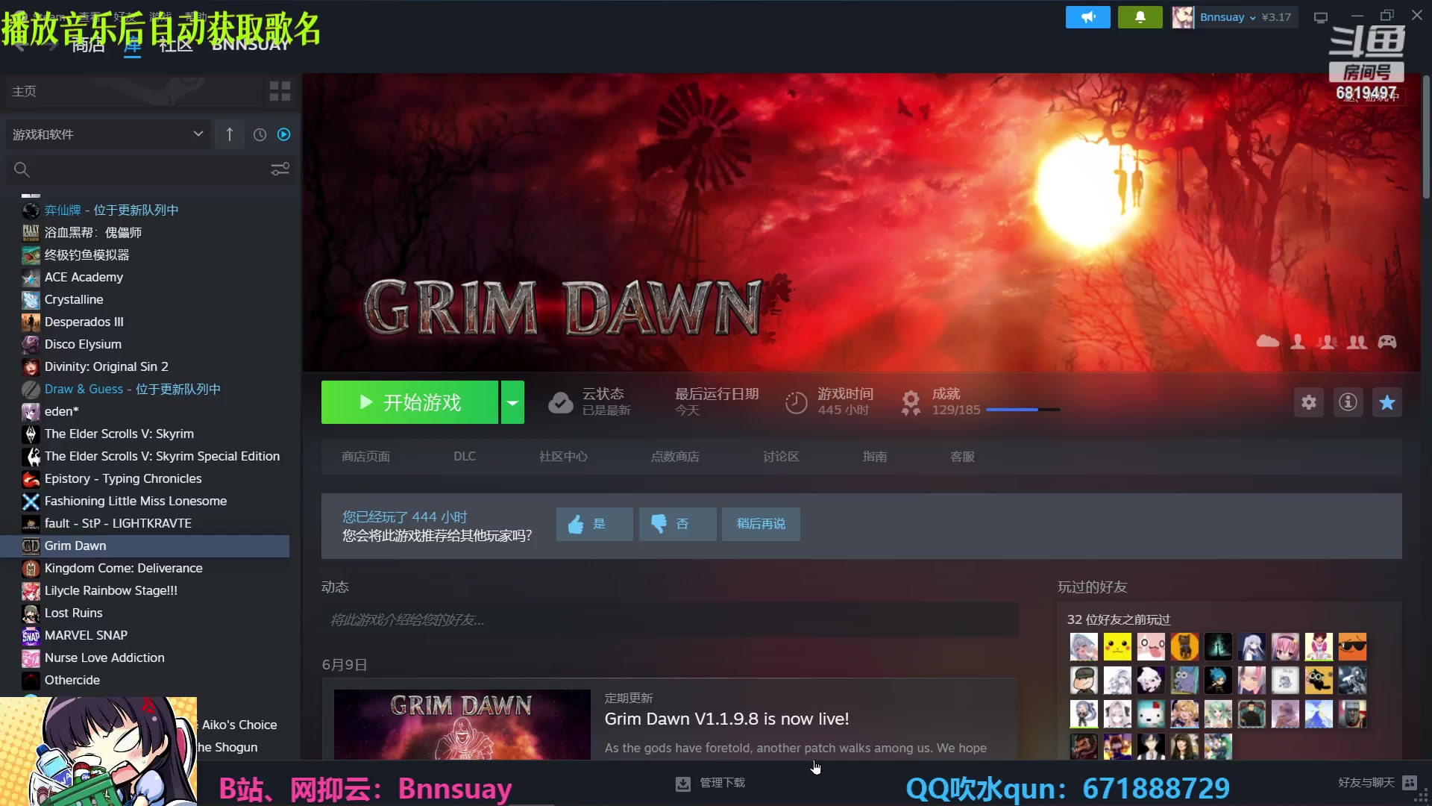Click the Crystalline game icon
Screen dimensions: 1432x806
click(31, 300)
